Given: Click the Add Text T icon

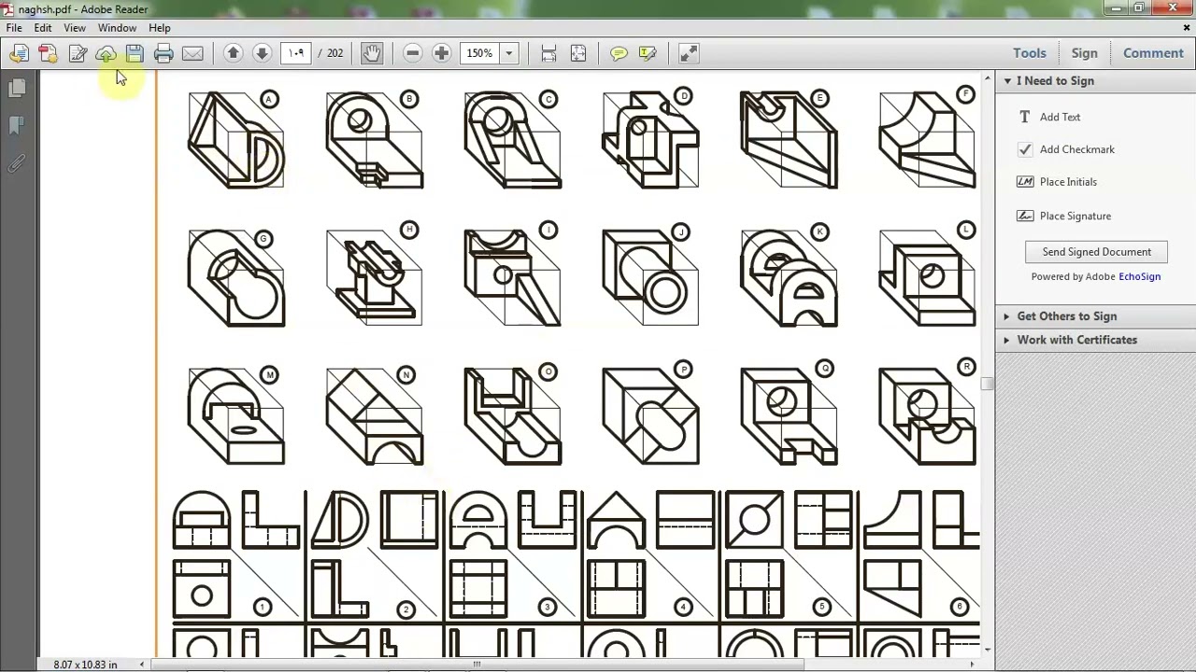Looking at the screenshot, I should tap(1025, 117).
